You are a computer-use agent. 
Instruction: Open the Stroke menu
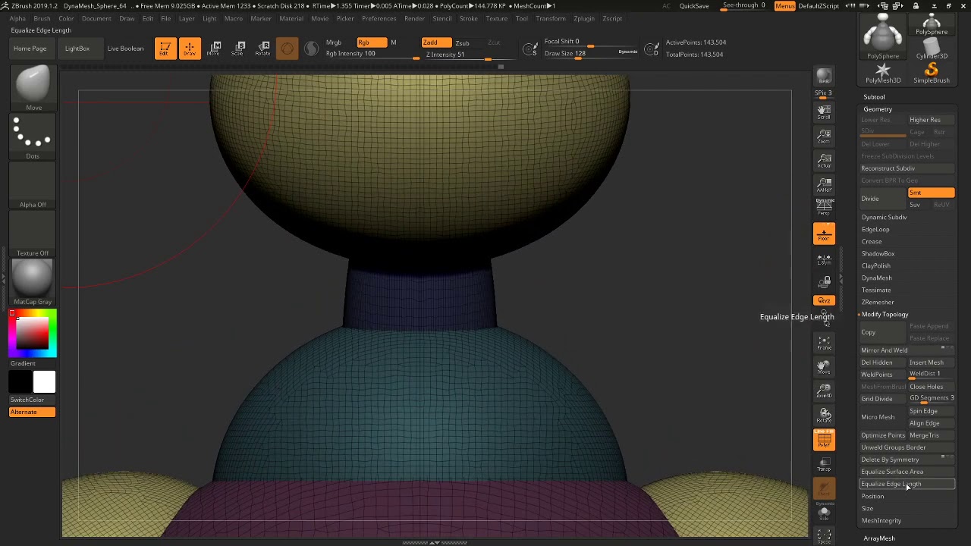point(468,18)
